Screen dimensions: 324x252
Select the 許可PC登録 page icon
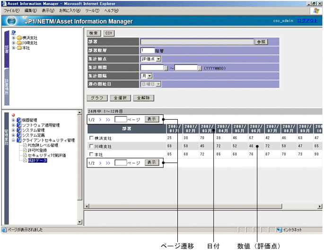pyautogui.click(x=25, y=150)
